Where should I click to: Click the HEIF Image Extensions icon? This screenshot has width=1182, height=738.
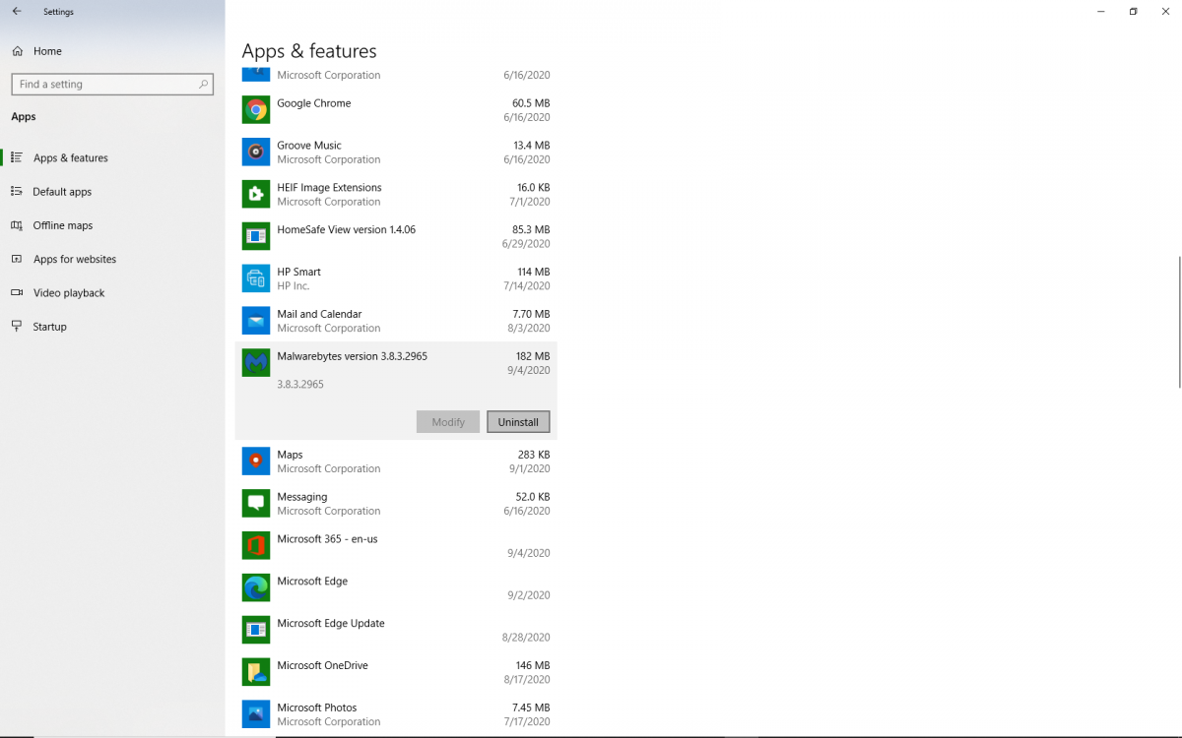click(x=256, y=195)
